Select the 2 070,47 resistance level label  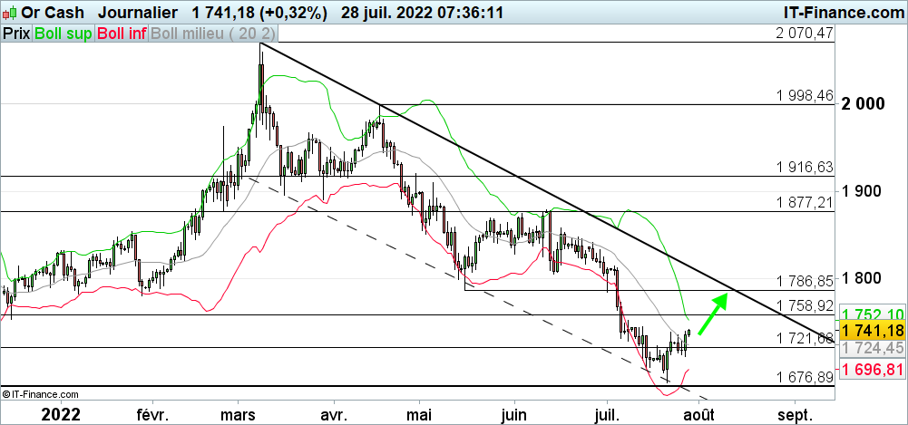(804, 34)
